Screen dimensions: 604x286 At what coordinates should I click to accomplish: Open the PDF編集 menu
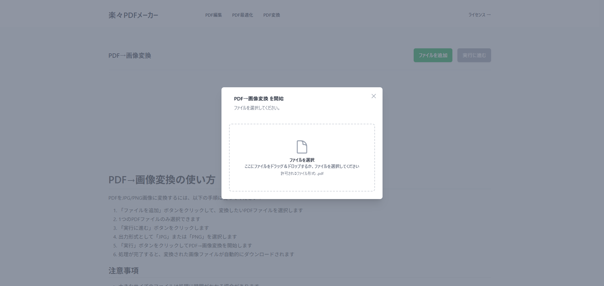(214, 15)
